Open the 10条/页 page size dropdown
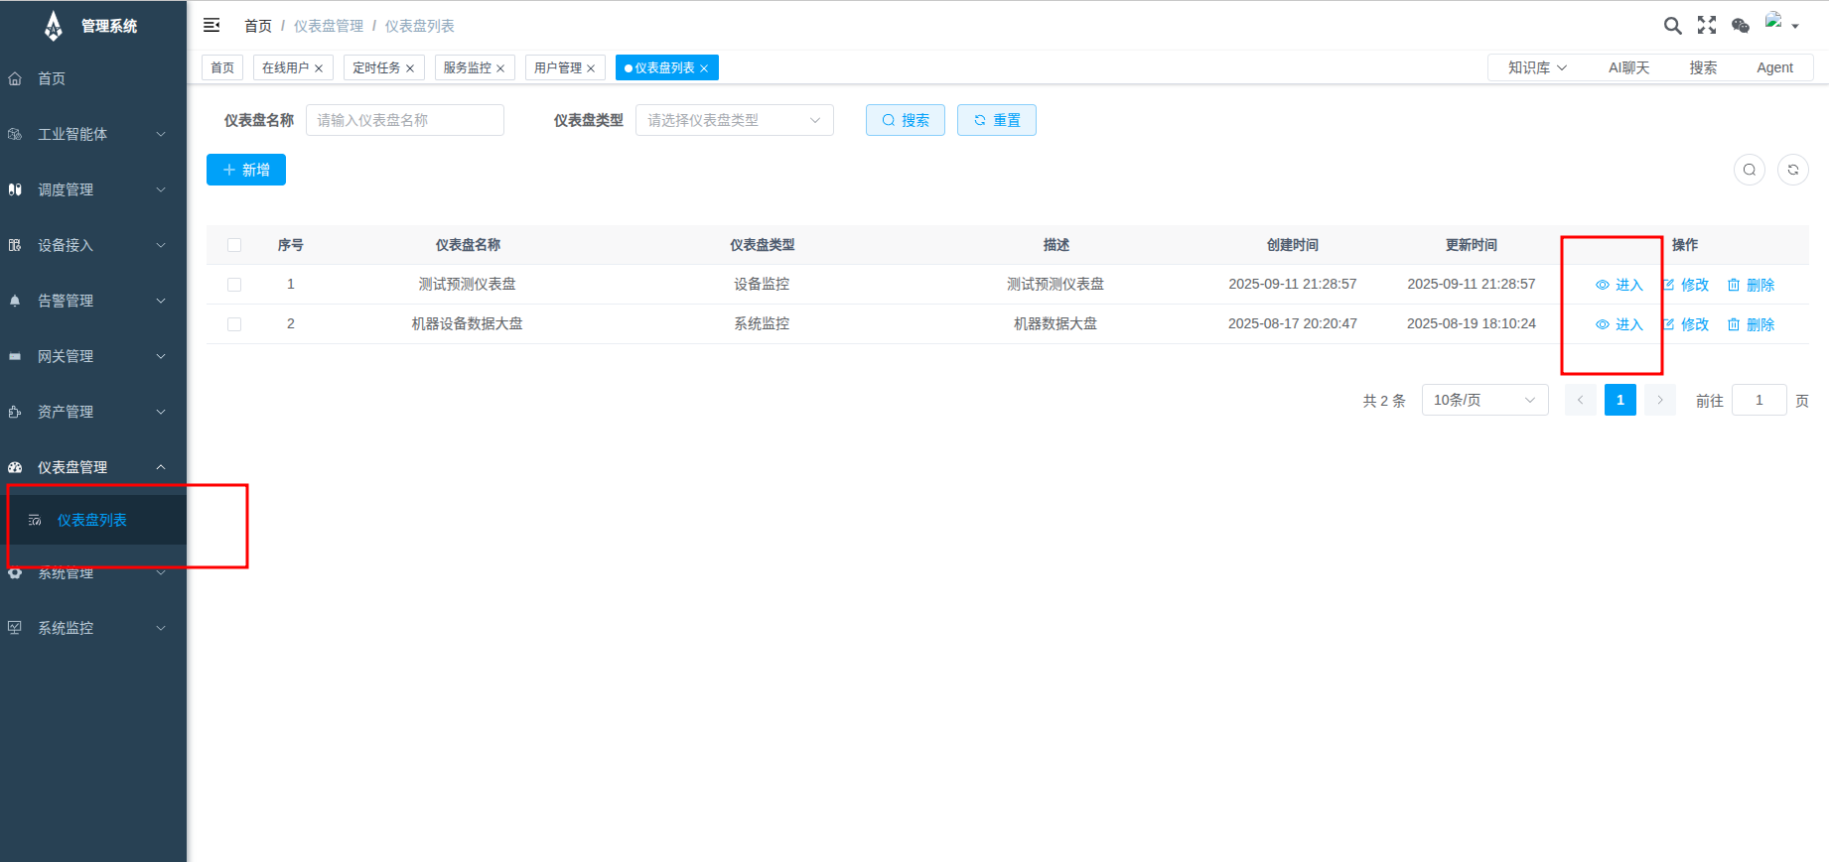 1483,400
